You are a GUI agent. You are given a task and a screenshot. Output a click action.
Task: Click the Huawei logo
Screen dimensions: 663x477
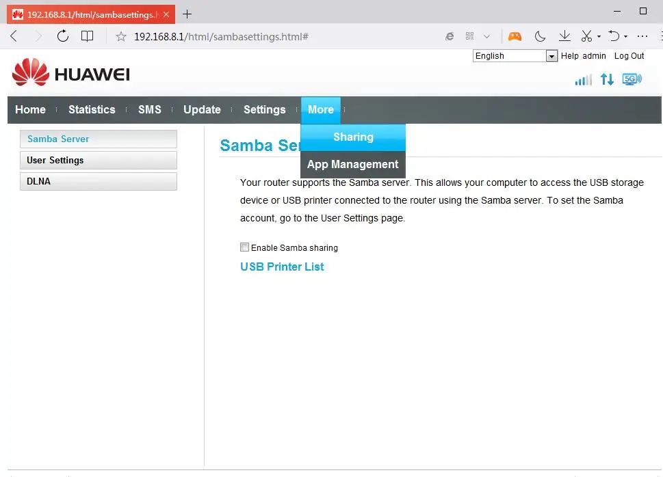point(71,72)
